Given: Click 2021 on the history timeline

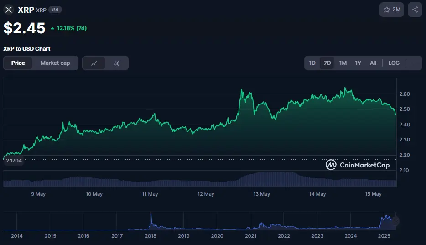Looking at the screenshot, I should (250, 236).
